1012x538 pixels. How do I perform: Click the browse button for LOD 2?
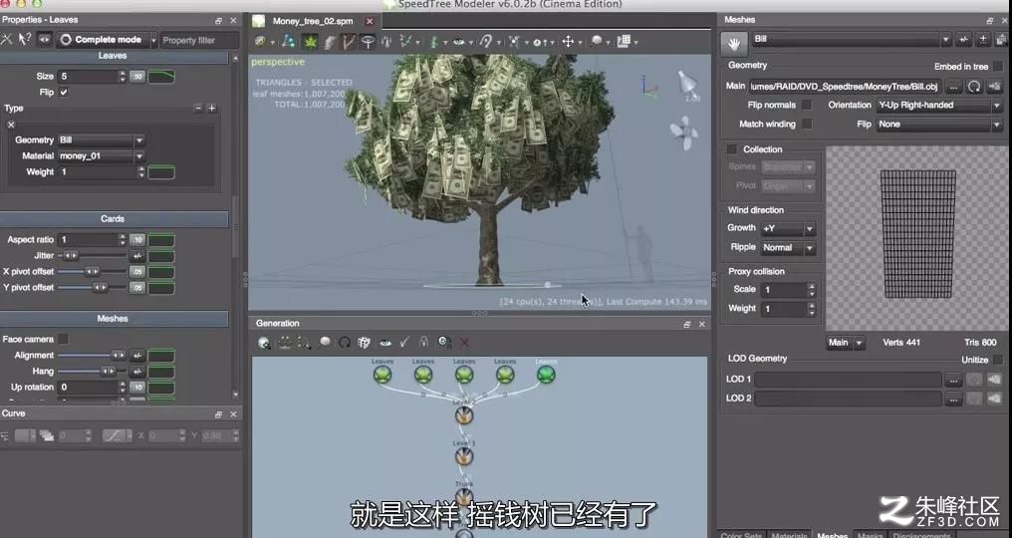coord(953,400)
